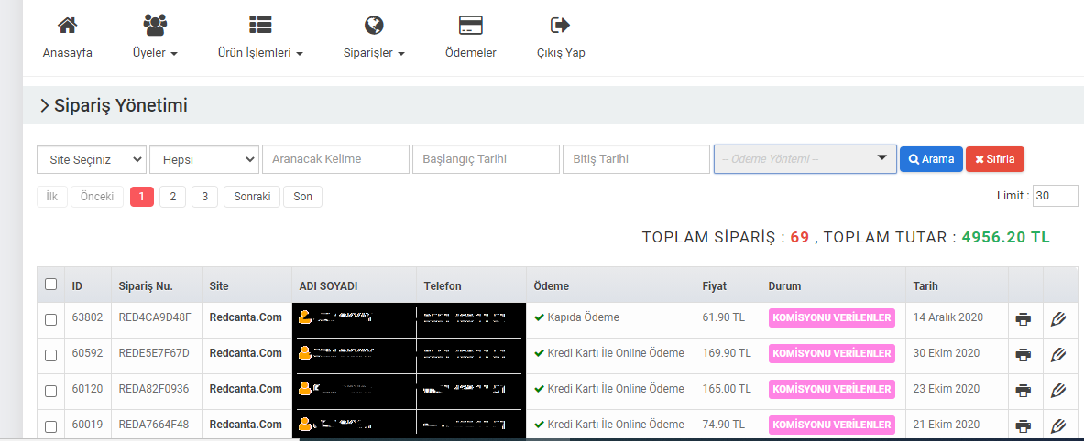Open the Üyeler members icon
1084x441 pixels.
(155, 26)
